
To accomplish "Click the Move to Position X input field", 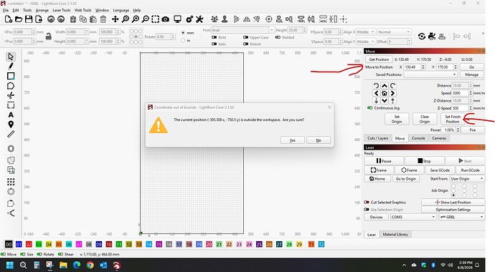I will pyautogui.click(x=412, y=67).
